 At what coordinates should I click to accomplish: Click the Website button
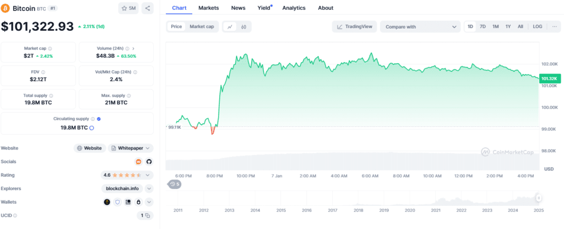pyautogui.click(x=90, y=148)
